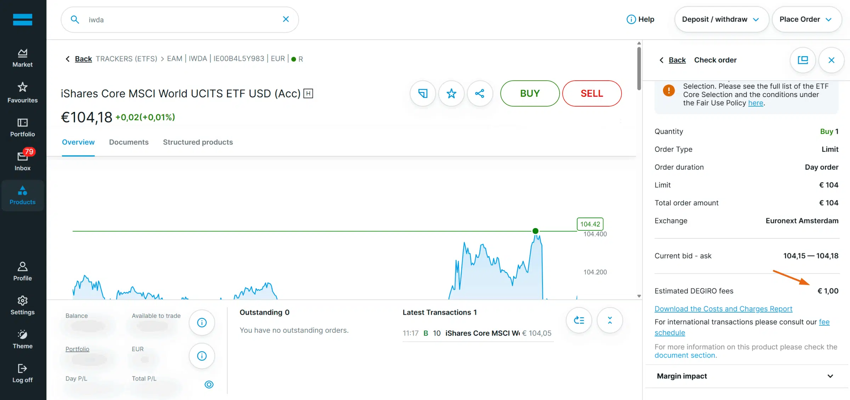Switch to the Structured products tab
The height and width of the screenshot is (400, 850).
click(x=198, y=142)
